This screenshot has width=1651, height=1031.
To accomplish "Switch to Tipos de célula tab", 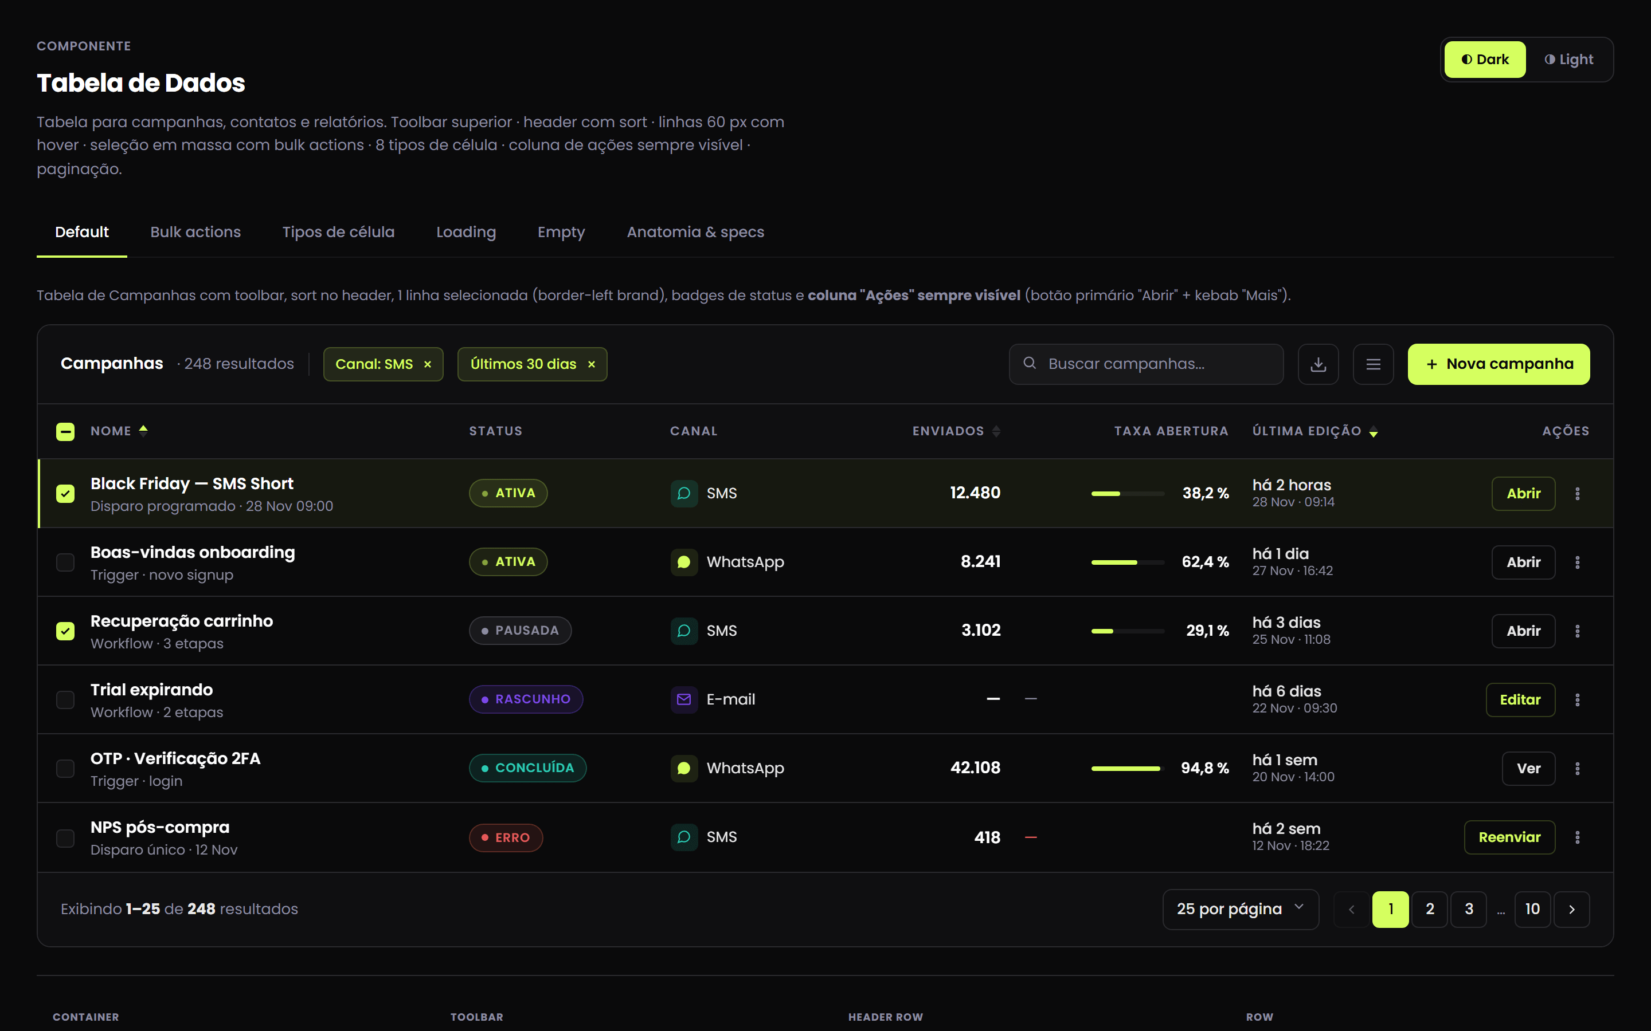I will (x=338, y=232).
